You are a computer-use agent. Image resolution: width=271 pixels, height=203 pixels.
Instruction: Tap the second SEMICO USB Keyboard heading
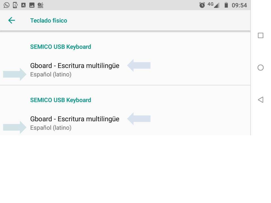point(60,100)
